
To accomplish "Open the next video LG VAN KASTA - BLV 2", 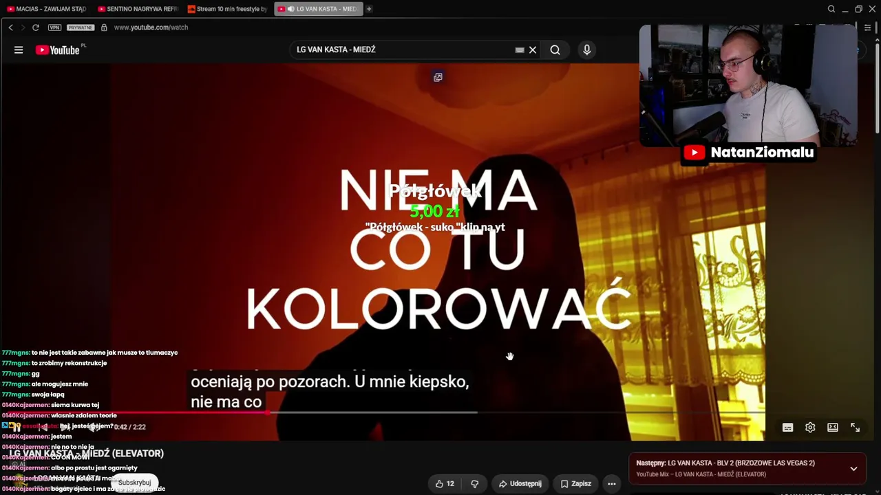I will 725,463.
